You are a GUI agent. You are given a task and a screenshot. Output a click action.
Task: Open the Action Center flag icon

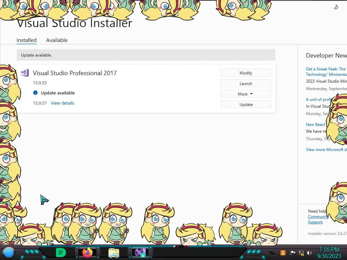[293, 253]
